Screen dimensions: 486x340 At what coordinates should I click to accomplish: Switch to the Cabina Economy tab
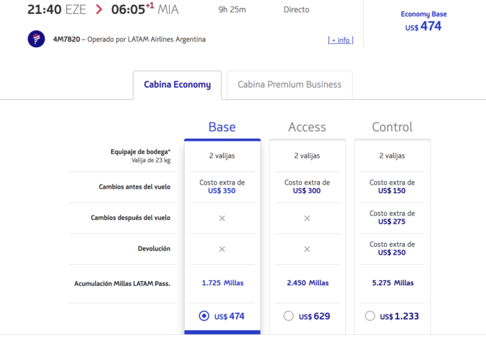click(177, 85)
